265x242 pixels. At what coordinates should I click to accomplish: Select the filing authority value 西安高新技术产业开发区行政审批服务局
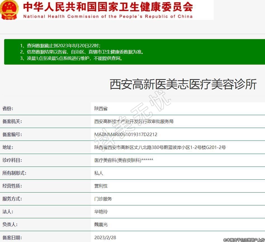134,122
